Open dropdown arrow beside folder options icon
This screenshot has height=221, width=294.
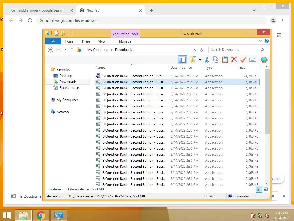200,60
